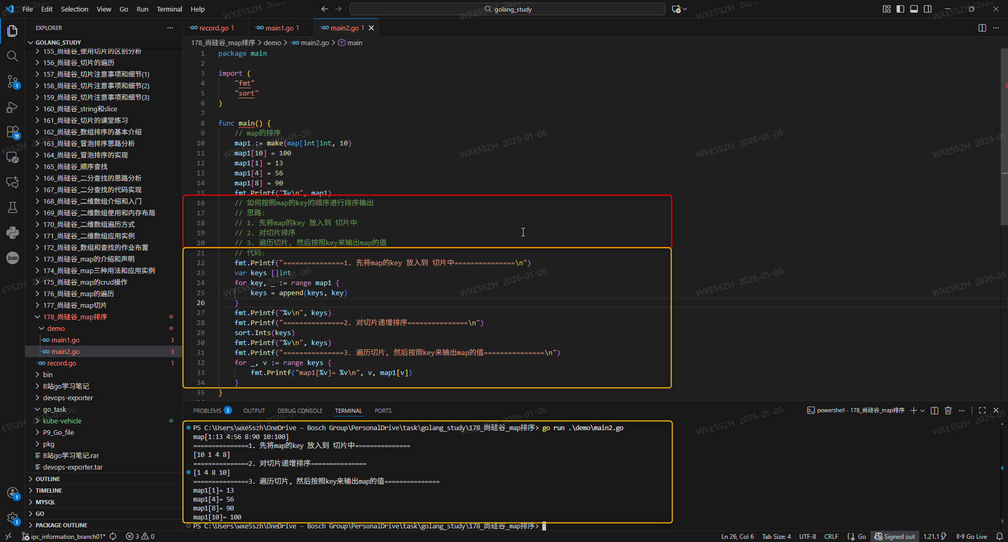
Task: Open the Accounts menu icon
Action: [13, 493]
